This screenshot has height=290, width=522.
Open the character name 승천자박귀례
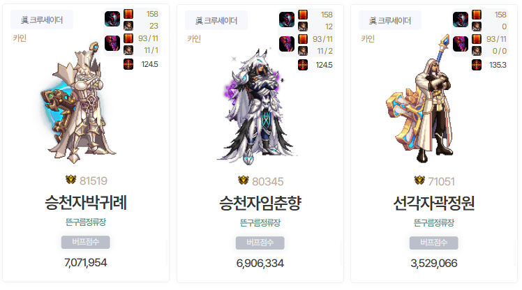(86, 202)
